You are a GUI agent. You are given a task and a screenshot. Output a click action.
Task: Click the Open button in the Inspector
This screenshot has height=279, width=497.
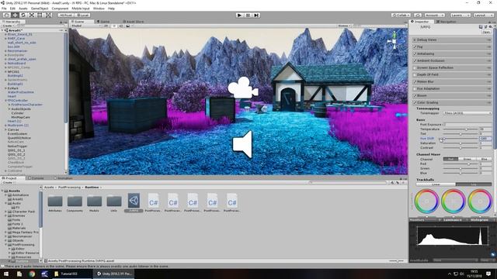[x=486, y=32]
